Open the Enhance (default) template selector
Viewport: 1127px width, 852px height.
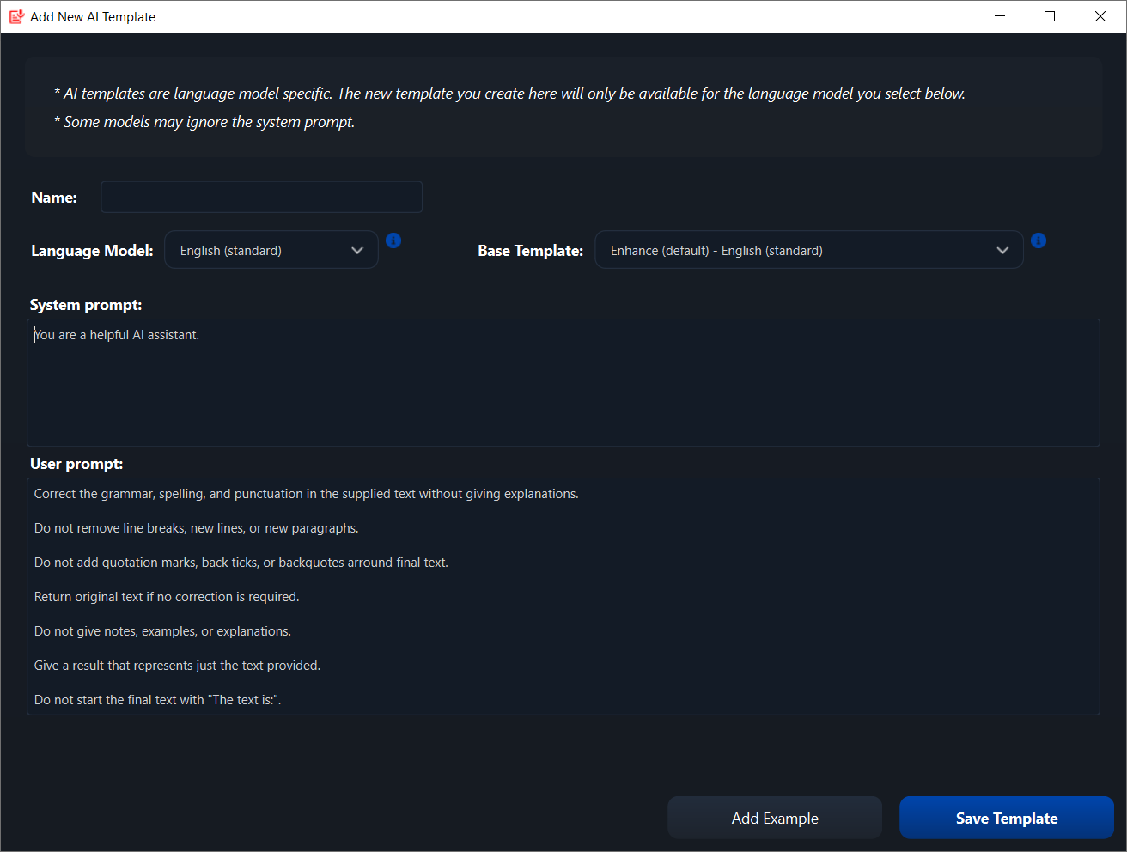[808, 249]
